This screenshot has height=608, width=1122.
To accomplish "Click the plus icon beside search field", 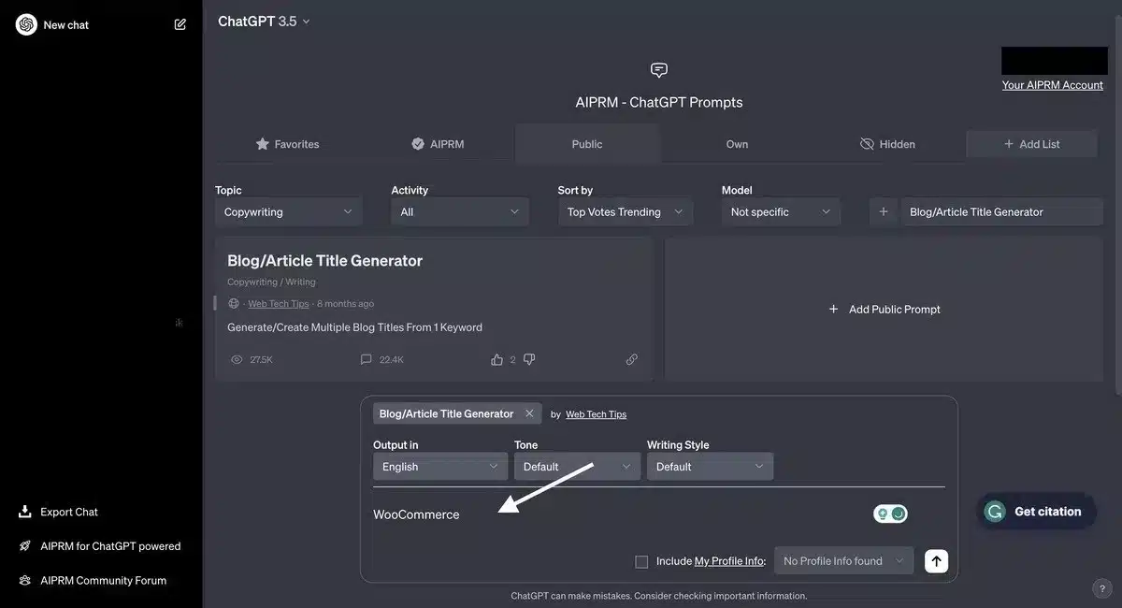I will point(884,212).
